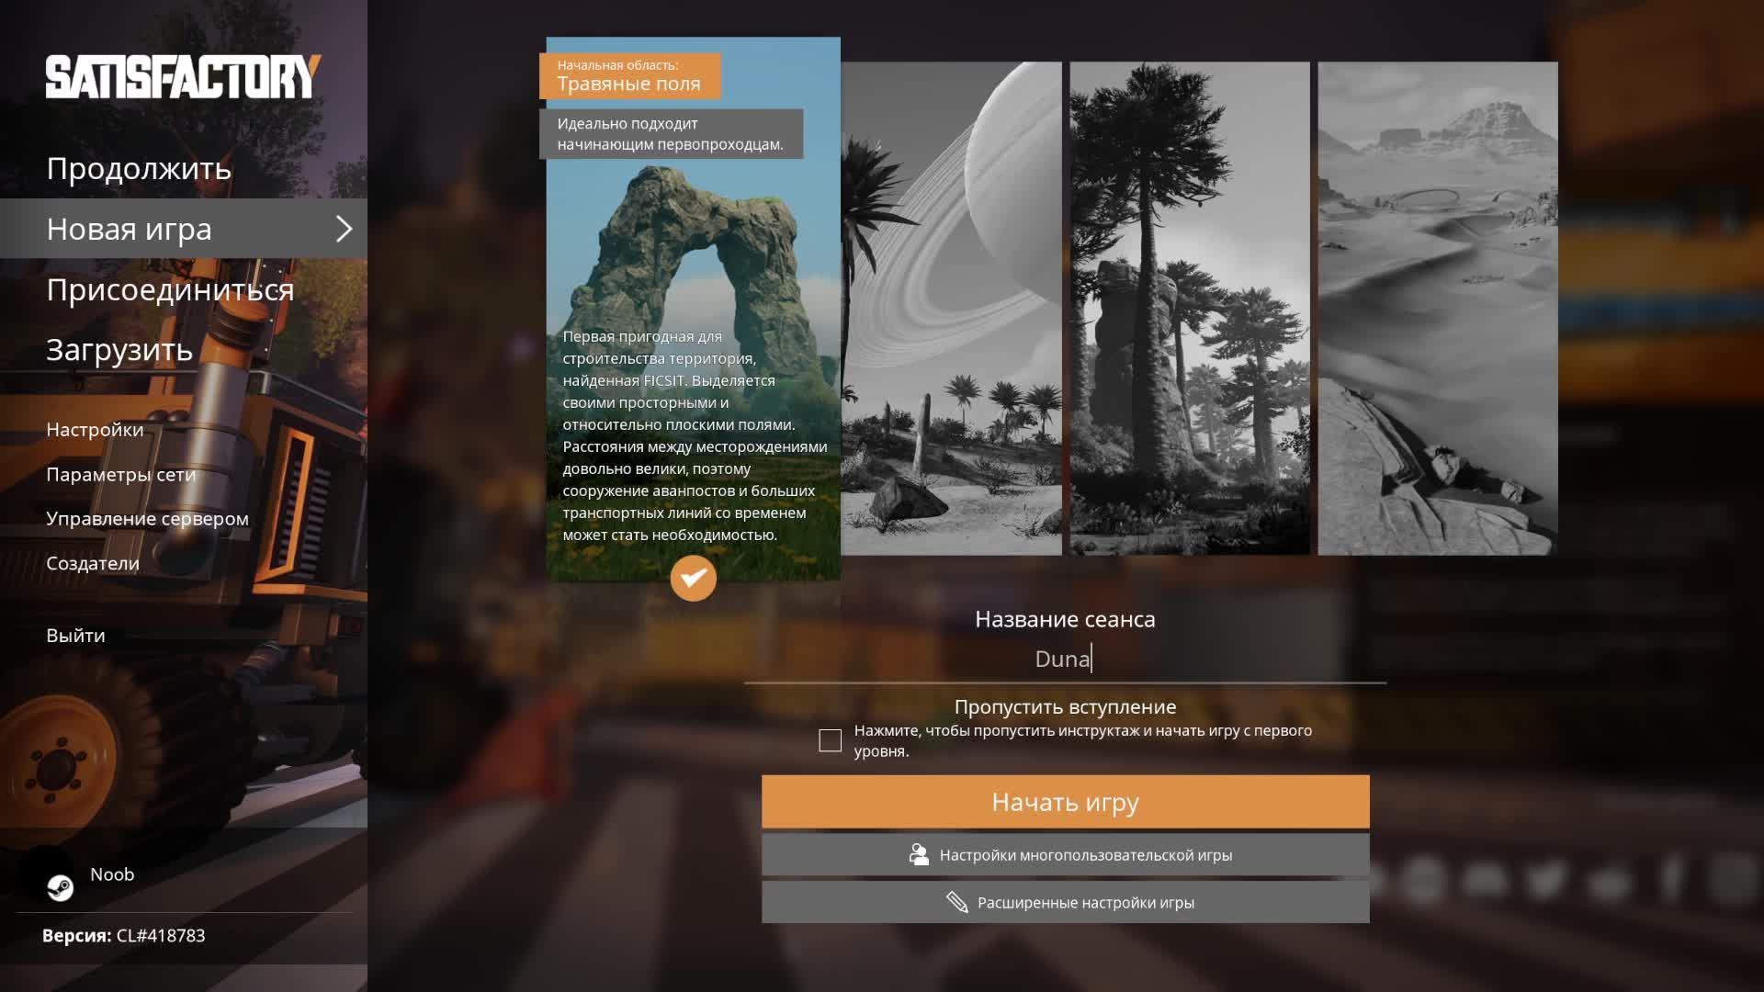Select the tall forest starting area
The image size is (1764, 992).
[1190, 309]
